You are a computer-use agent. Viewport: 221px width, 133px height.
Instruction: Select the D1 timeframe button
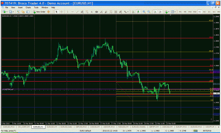click(x=209, y=12)
